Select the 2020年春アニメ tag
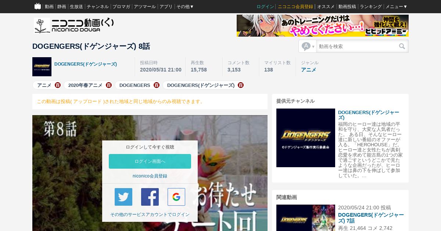This screenshot has width=441, height=231. pyautogui.click(x=85, y=85)
